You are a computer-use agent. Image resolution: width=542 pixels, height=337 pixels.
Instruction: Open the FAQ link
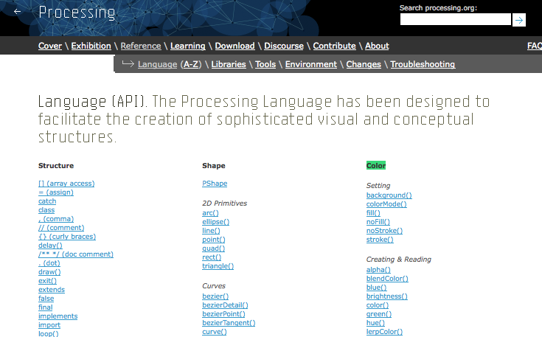click(x=535, y=46)
